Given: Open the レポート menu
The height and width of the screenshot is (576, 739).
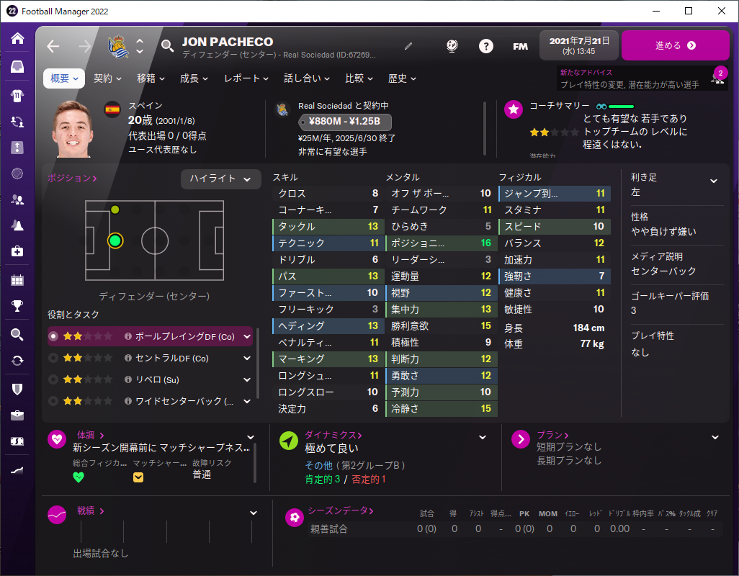Looking at the screenshot, I should (246, 78).
